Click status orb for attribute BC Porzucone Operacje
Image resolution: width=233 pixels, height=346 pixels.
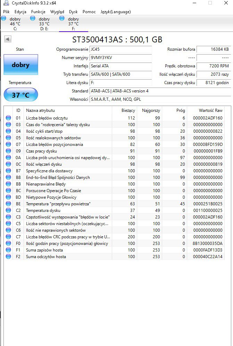pyautogui.click(x=8, y=190)
